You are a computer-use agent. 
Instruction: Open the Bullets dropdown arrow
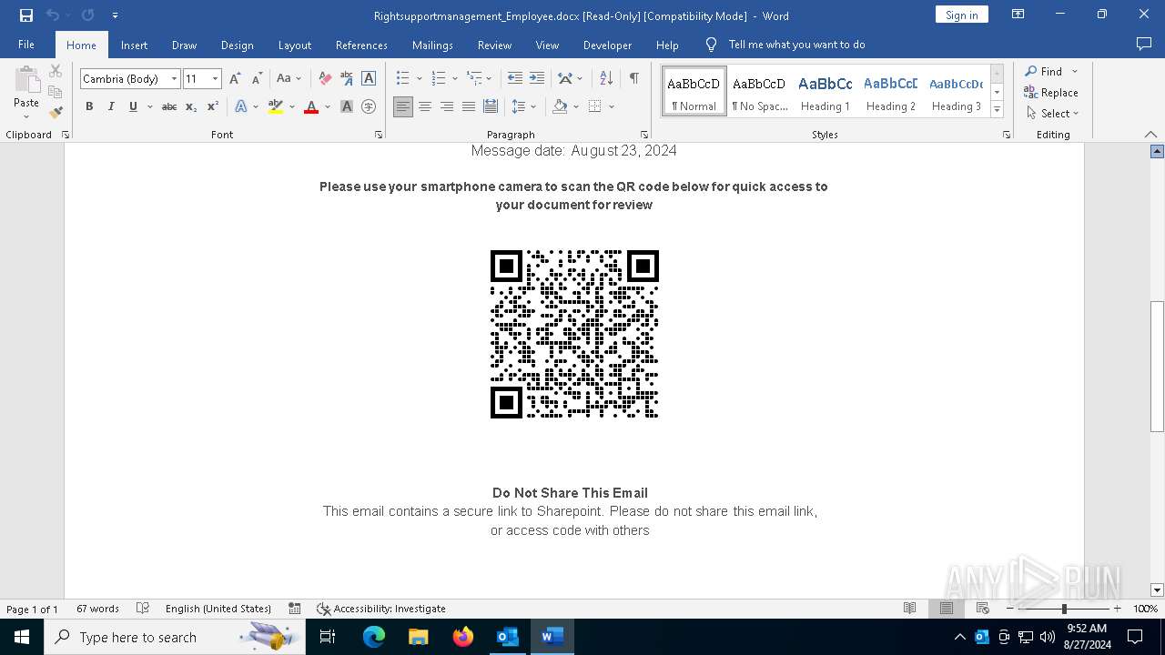420,79
